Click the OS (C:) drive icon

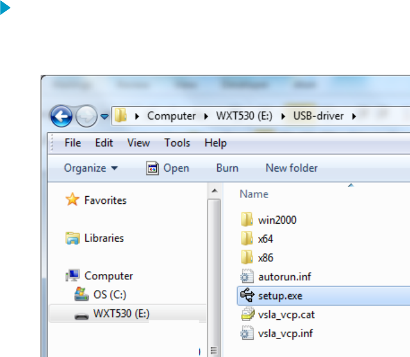(81, 294)
